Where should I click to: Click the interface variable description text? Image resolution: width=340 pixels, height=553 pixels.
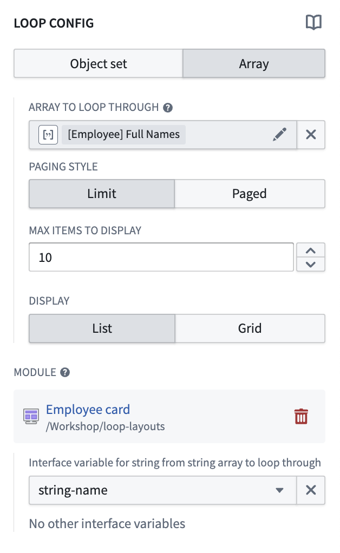pos(175,463)
